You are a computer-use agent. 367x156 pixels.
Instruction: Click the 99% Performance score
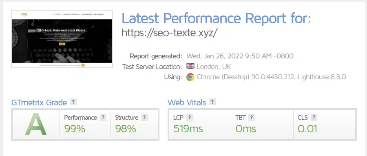(x=75, y=129)
